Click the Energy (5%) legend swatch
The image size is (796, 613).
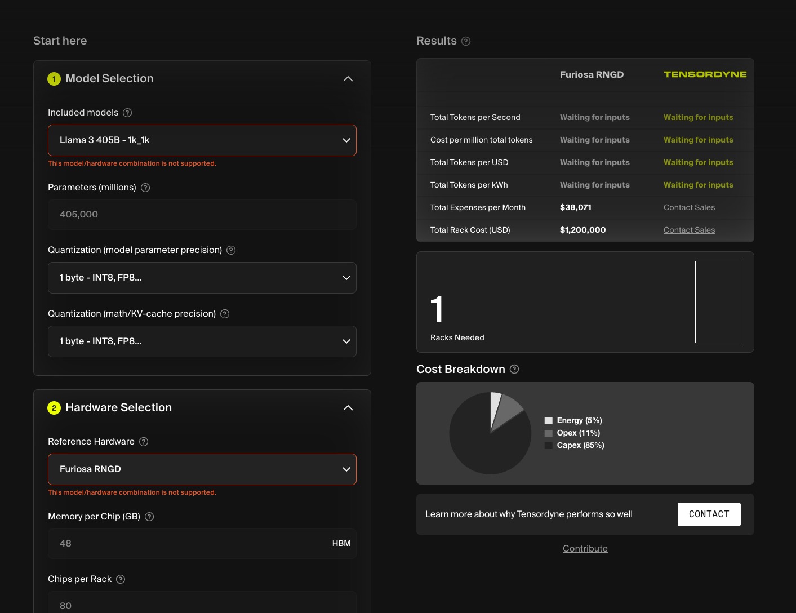click(x=549, y=421)
